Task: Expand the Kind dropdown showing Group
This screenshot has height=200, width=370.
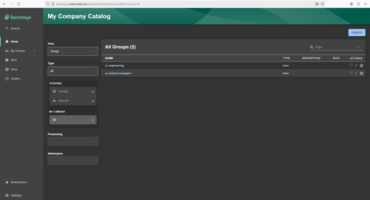Action: tap(73, 51)
